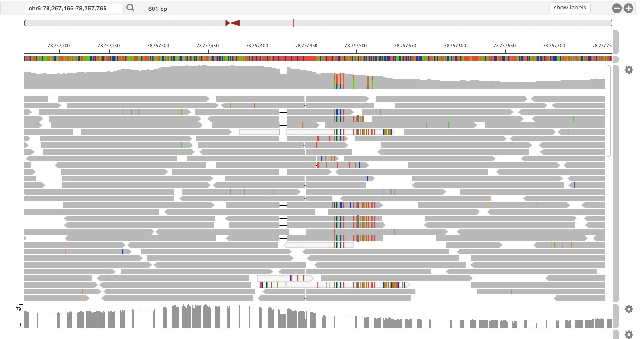
Task: Toggle the show labels button
Action: (x=570, y=8)
